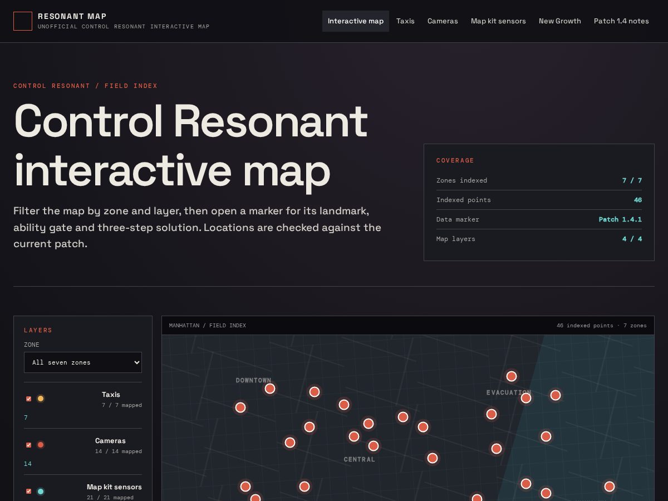
Task: Open the Map kit sensors nav link
Action: pos(498,21)
